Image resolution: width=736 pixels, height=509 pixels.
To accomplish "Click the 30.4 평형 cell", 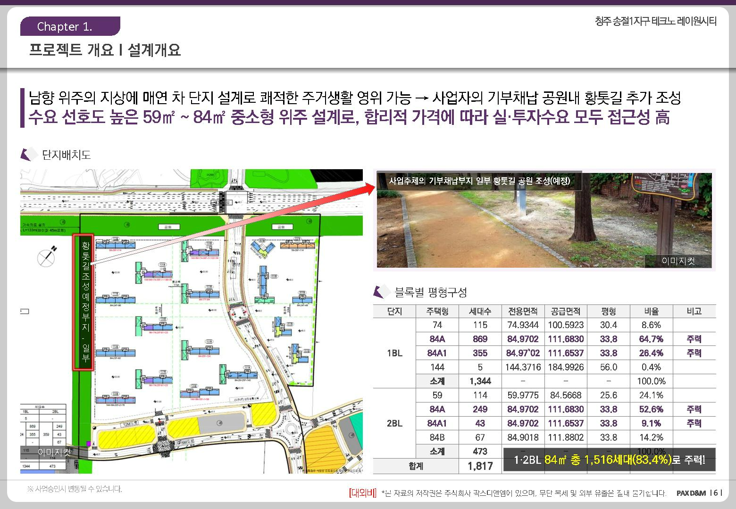I will tap(609, 325).
